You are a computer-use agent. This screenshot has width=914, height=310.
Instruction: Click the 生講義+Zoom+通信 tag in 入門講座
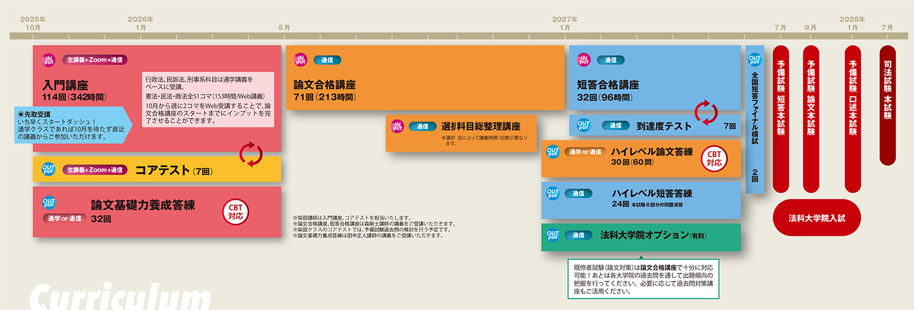[x=95, y=60]
